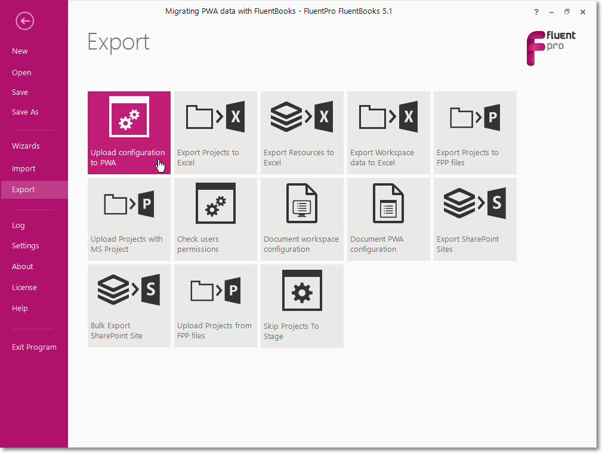602x453 pixels.
Task: Open the License page
Action: (x=24, y=288)
